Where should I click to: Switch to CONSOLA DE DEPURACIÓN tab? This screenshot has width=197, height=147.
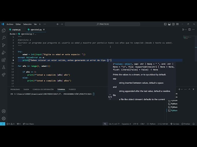tap(43, 89)
